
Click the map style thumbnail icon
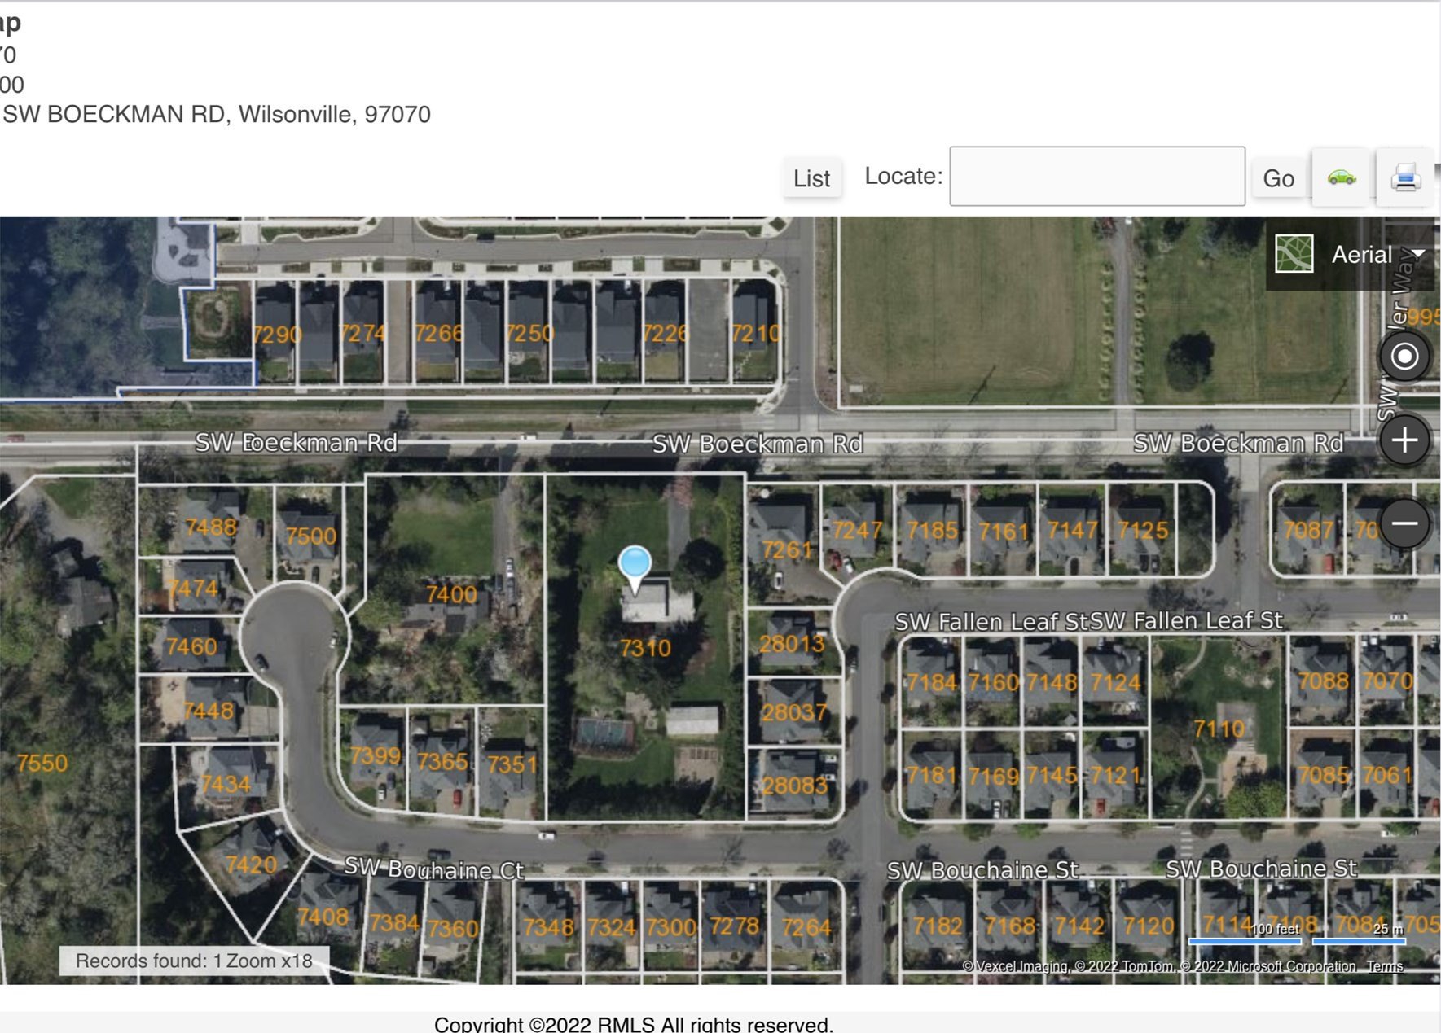(1294, 255)
